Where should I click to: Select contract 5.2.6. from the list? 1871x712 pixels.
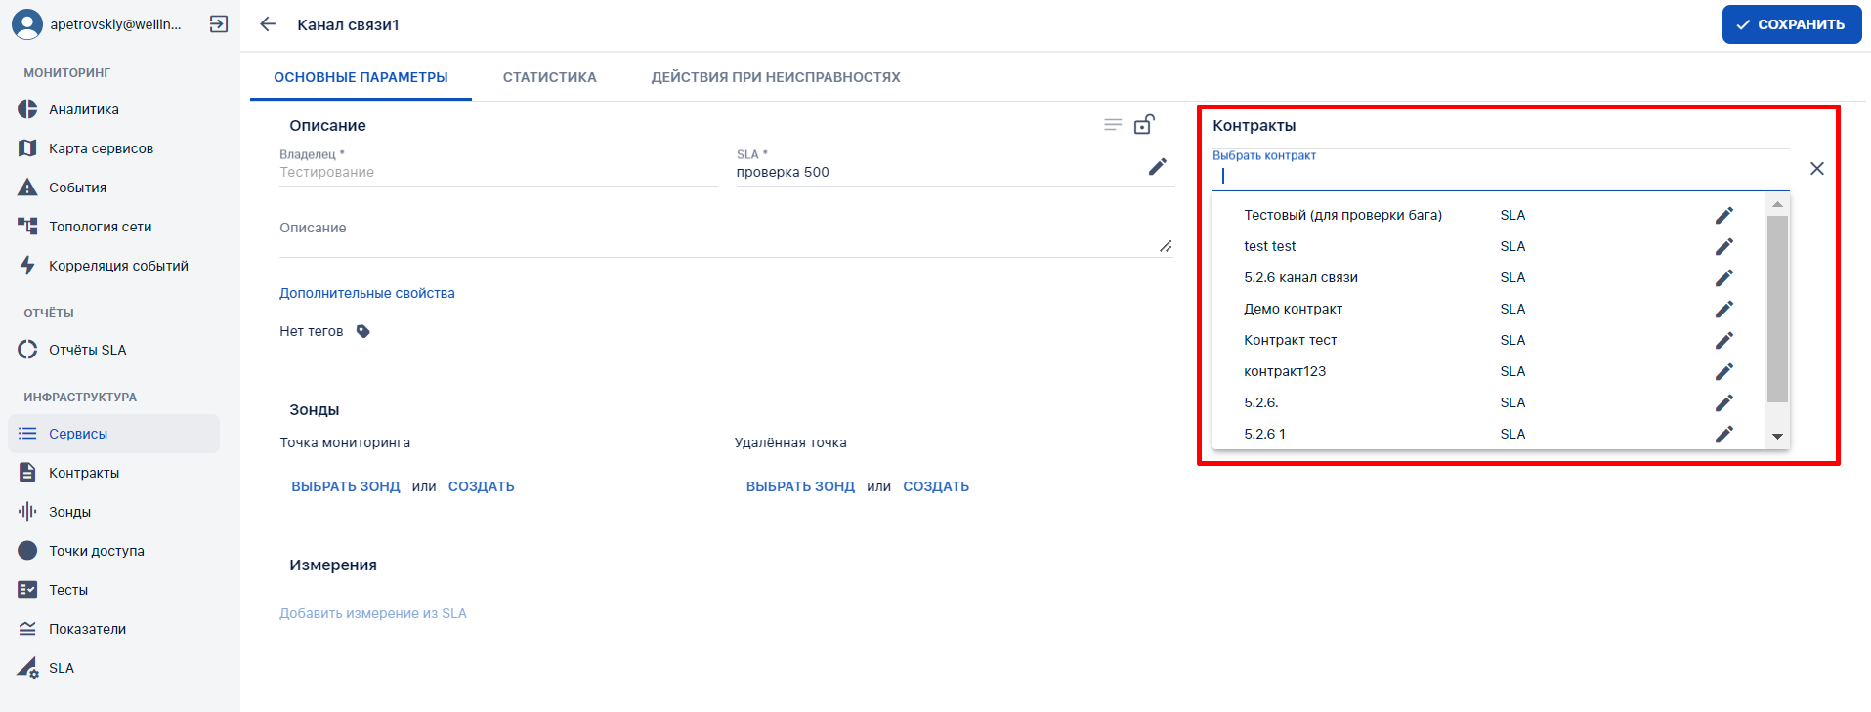pyautogui.click(x=1489, y=402)
